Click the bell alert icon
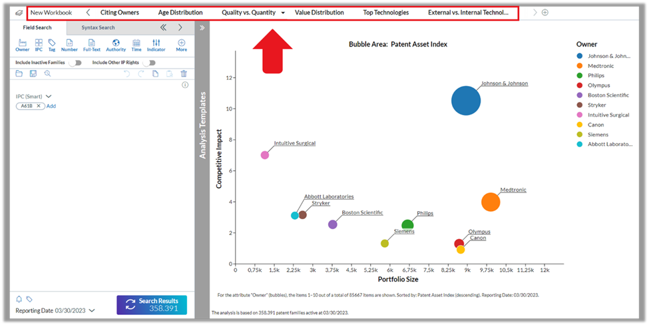This screenshot has height=325, width=649. click(19, 299)
